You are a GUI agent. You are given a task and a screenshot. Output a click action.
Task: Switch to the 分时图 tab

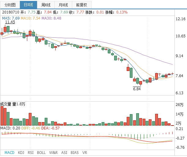pos(10,5)
